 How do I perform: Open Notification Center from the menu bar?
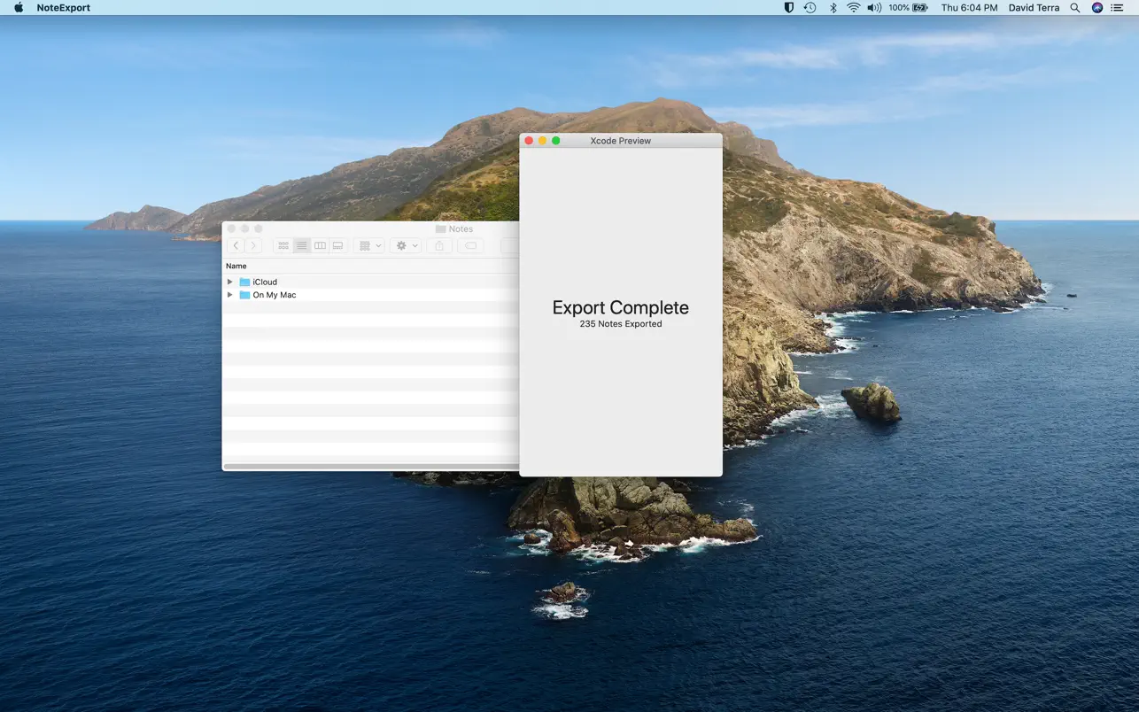1118,7
